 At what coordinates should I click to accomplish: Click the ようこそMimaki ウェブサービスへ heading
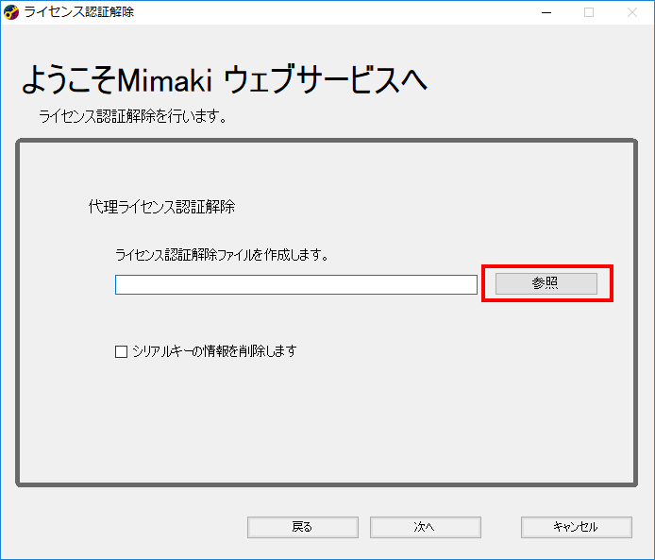click(225, 79)
